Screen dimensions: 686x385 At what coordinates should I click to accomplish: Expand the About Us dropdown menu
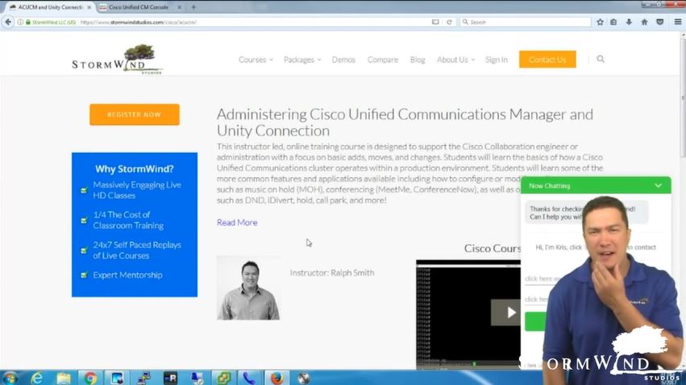click(x=455, y=60)
